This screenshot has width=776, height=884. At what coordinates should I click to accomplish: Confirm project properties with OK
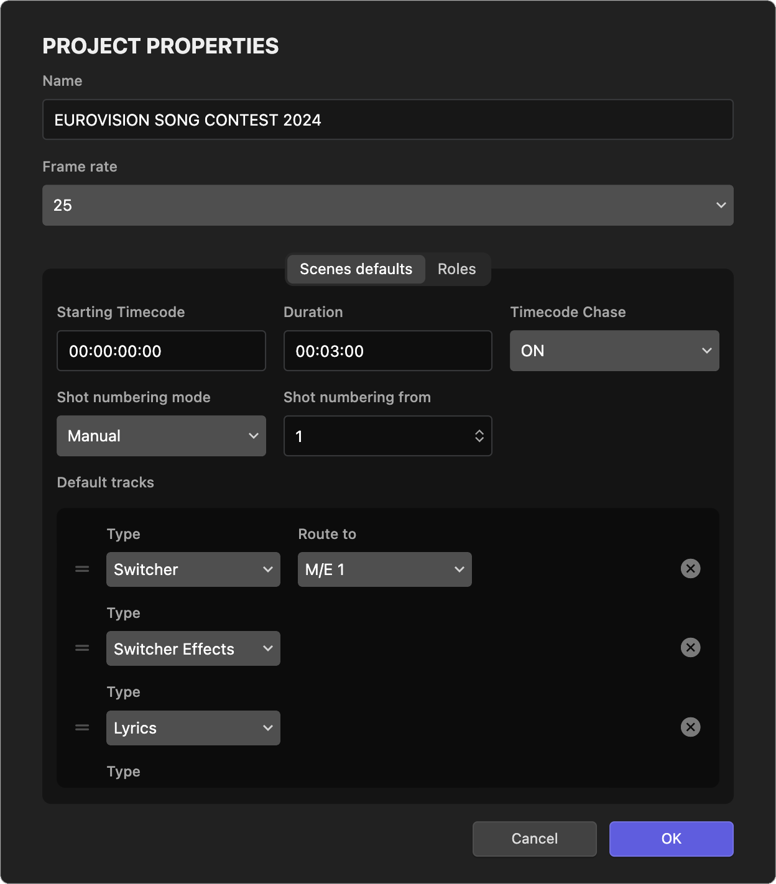click(671, 839)
